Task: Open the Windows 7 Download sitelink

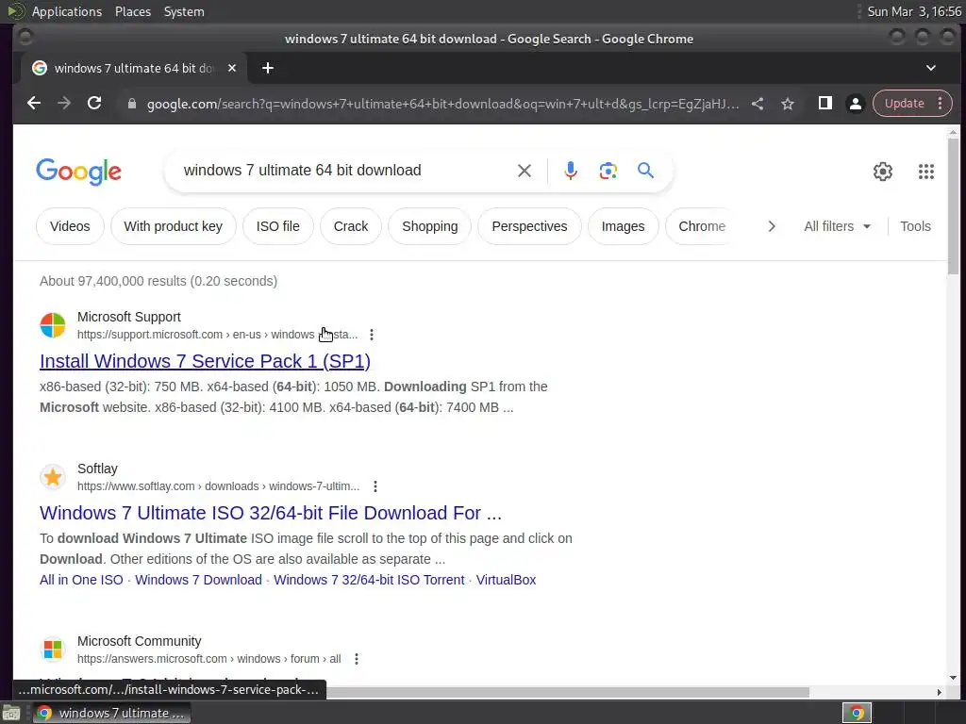Action: (198, 580)
